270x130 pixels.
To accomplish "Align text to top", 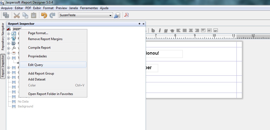I will pos(203,30).
